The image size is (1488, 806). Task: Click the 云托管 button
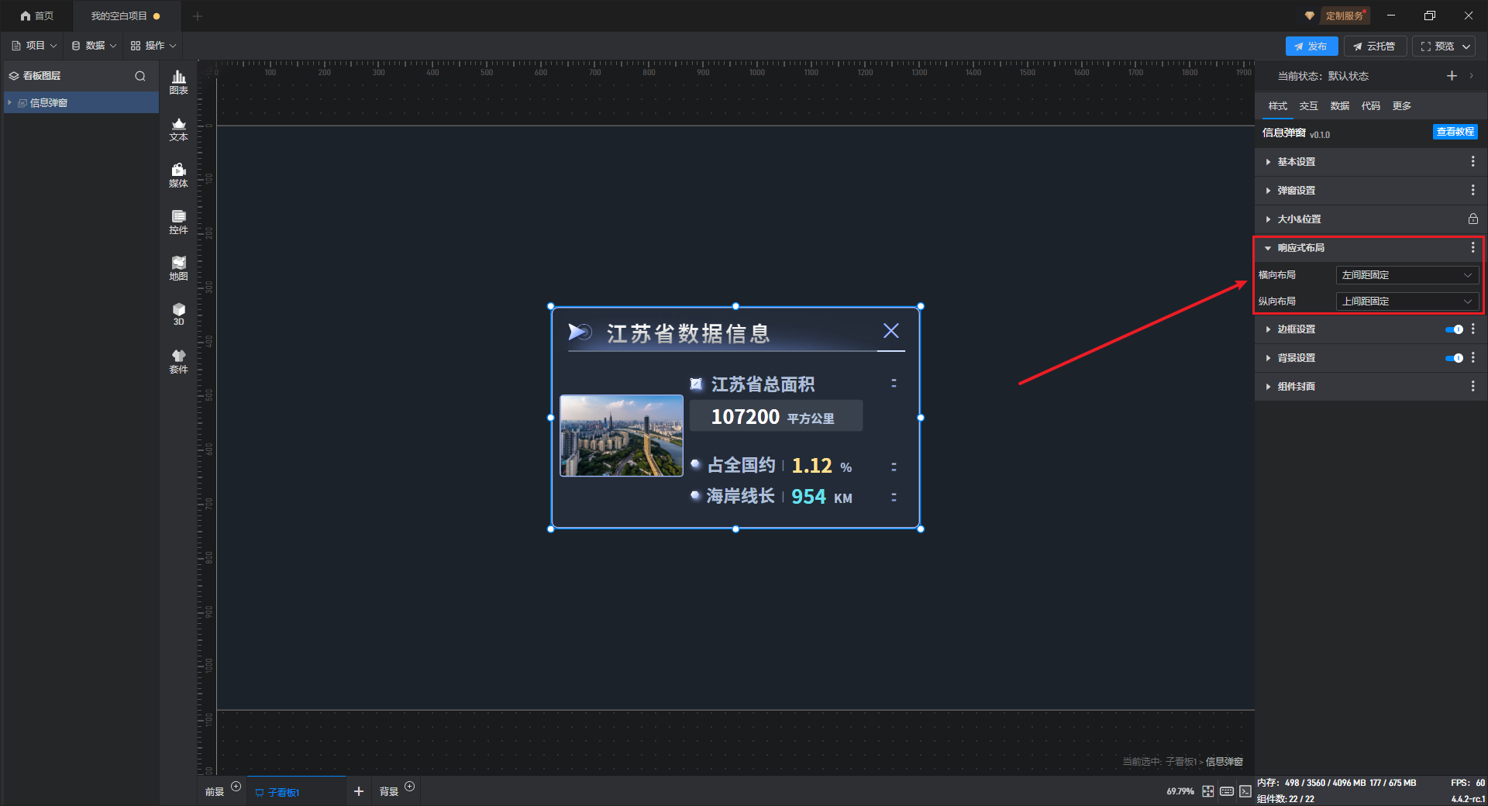tap(1375, 46)
